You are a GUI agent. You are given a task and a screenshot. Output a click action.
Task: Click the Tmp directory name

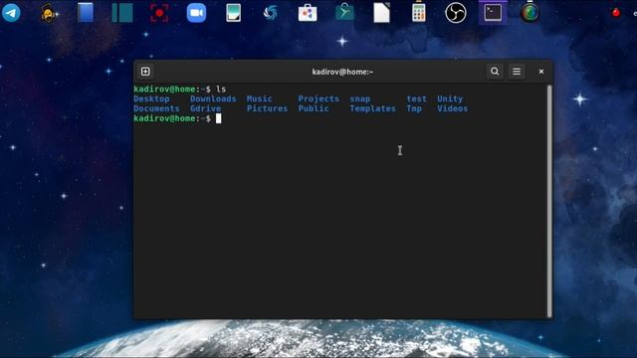[x=414, y=108]
